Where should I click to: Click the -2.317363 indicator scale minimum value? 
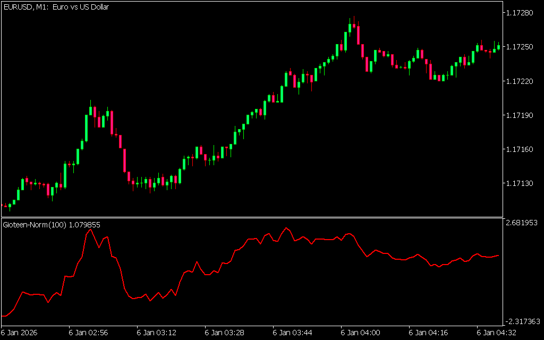point(523,321)
